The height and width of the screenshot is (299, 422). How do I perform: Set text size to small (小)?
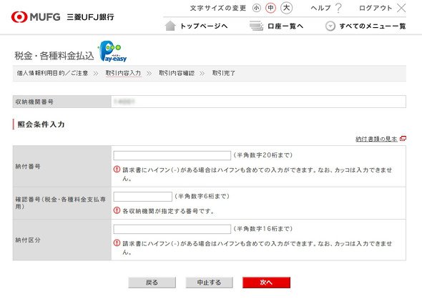point(257,8)
